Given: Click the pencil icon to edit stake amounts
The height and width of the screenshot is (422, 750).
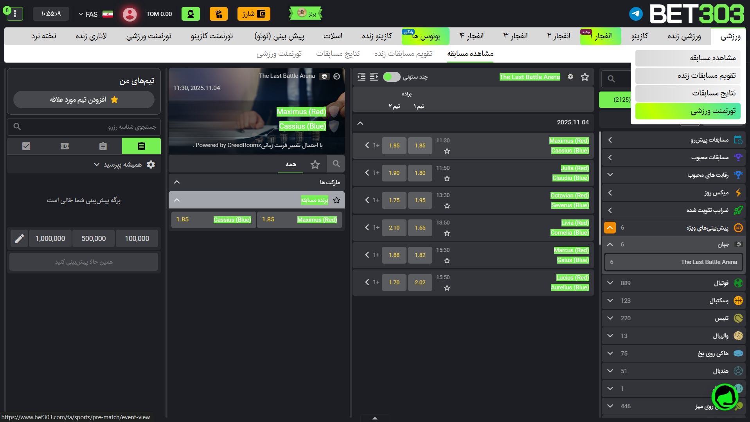Looking at the screenshot, I should 19,239.
